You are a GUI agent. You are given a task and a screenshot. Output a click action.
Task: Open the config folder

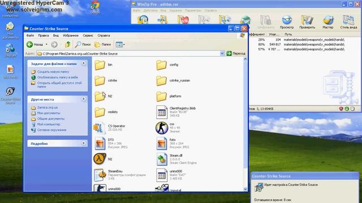point(161,65)
